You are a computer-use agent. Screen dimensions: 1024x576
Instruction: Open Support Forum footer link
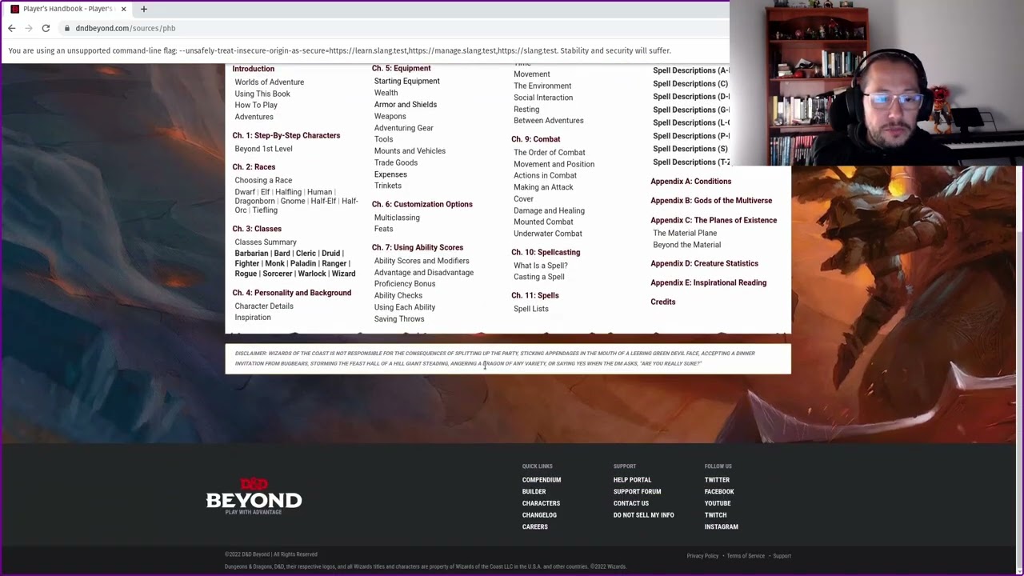click(638, 492)
